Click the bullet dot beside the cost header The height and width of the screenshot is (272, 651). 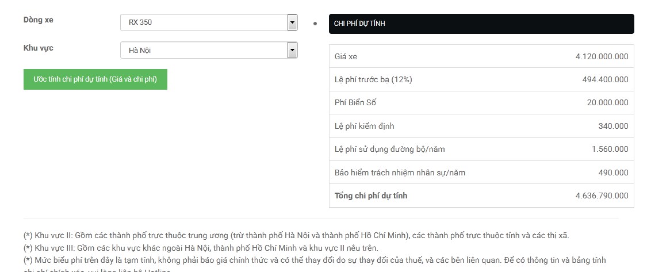(315, 24)
